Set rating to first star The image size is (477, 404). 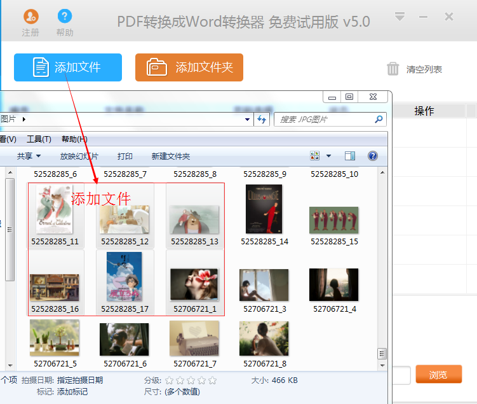170,380
